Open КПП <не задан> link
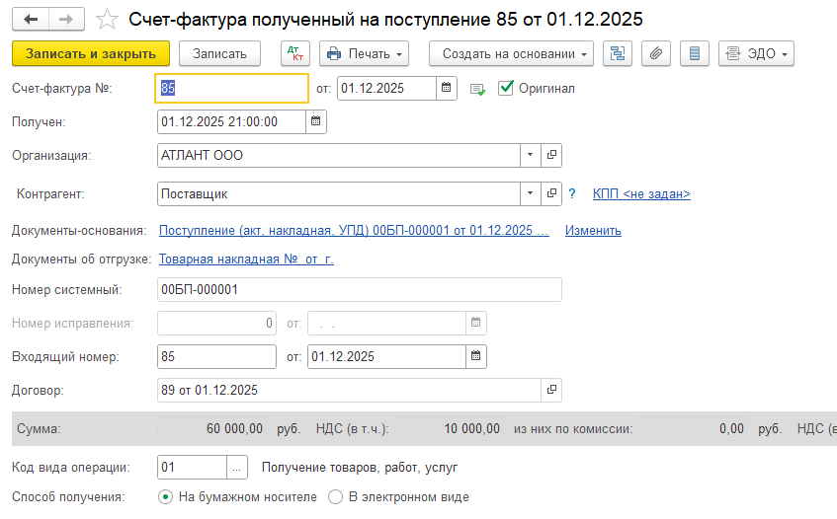Screen dimensions: 837x519 (641, 194)
